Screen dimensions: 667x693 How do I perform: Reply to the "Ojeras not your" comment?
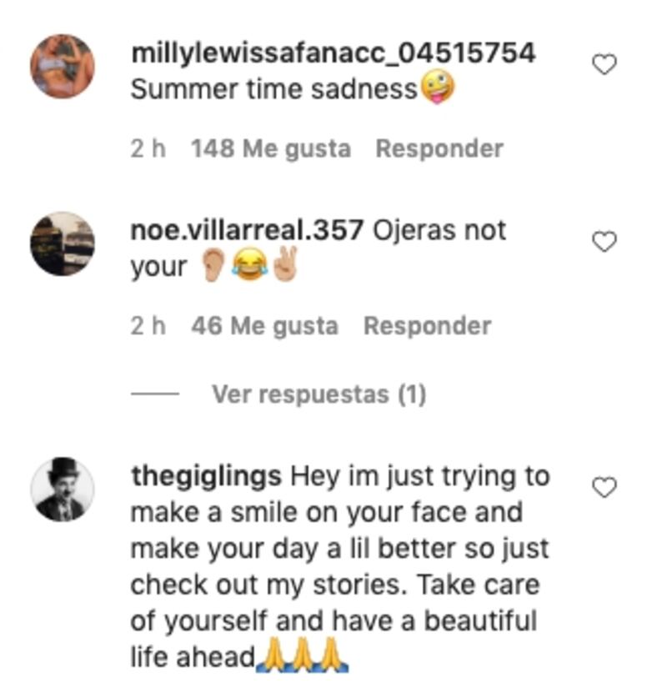tap(427, 326)
